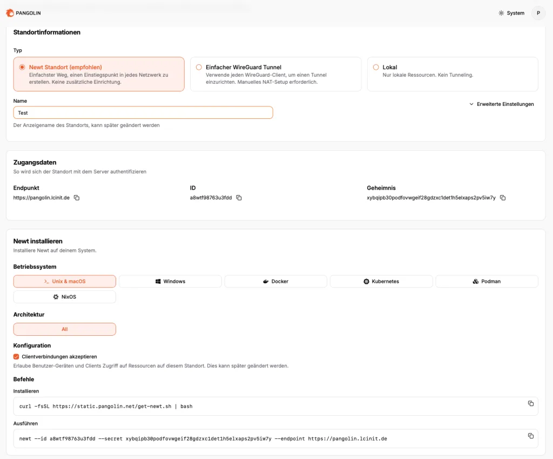Expand Erweiterte Einstellungen
This screenshot has height=459, width=553.
502,104
